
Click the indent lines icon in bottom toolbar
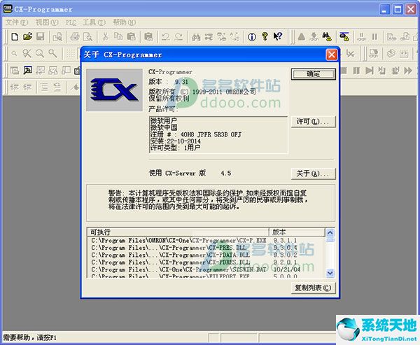click(x=44, y=87)
